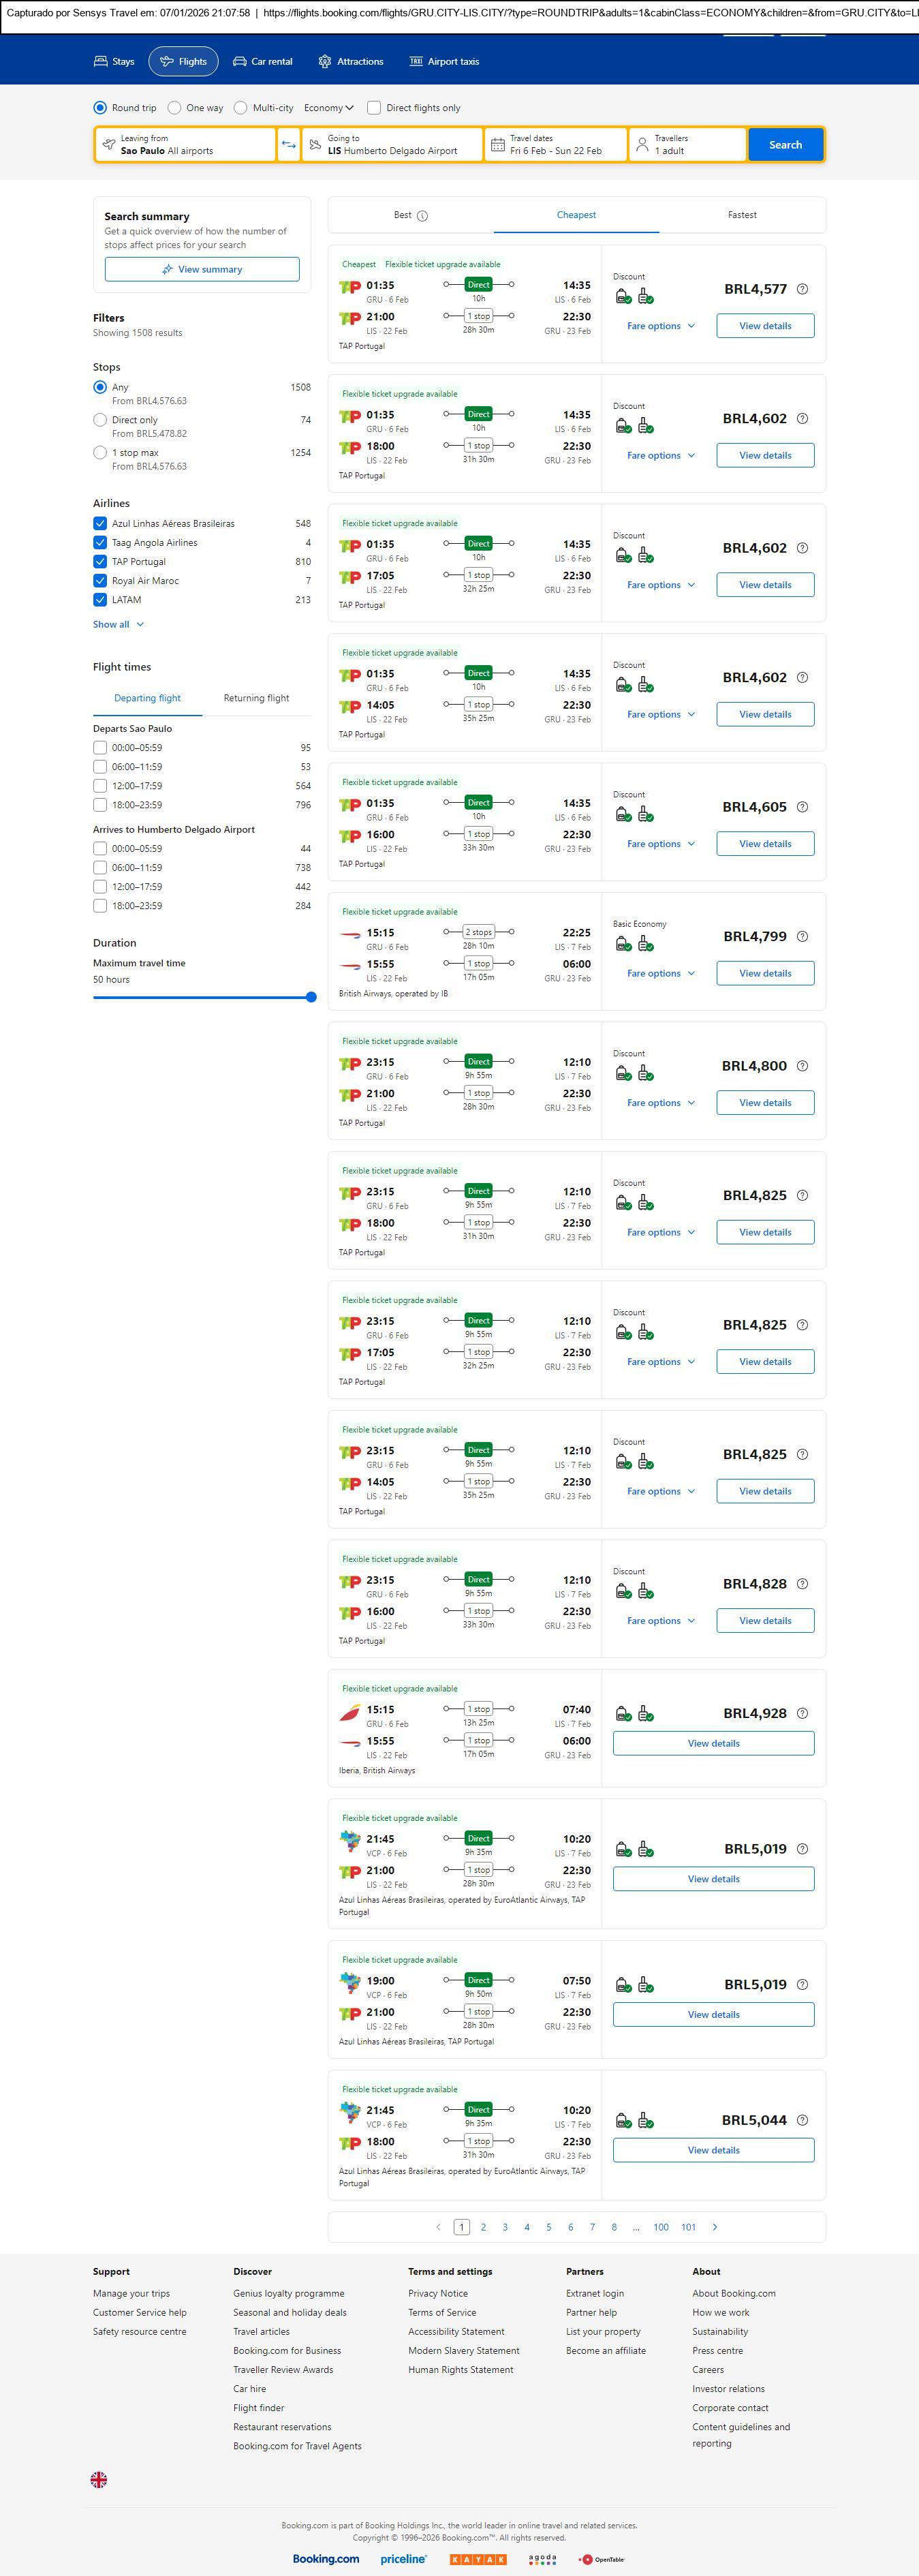Click View details for the BRL4,928 Iberia flight
The image size is (919, 2576).
[713, 1743]
